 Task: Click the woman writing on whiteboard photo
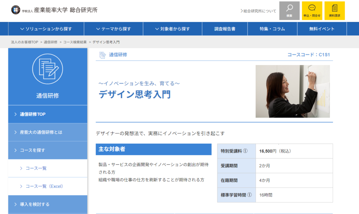(292, 91)
